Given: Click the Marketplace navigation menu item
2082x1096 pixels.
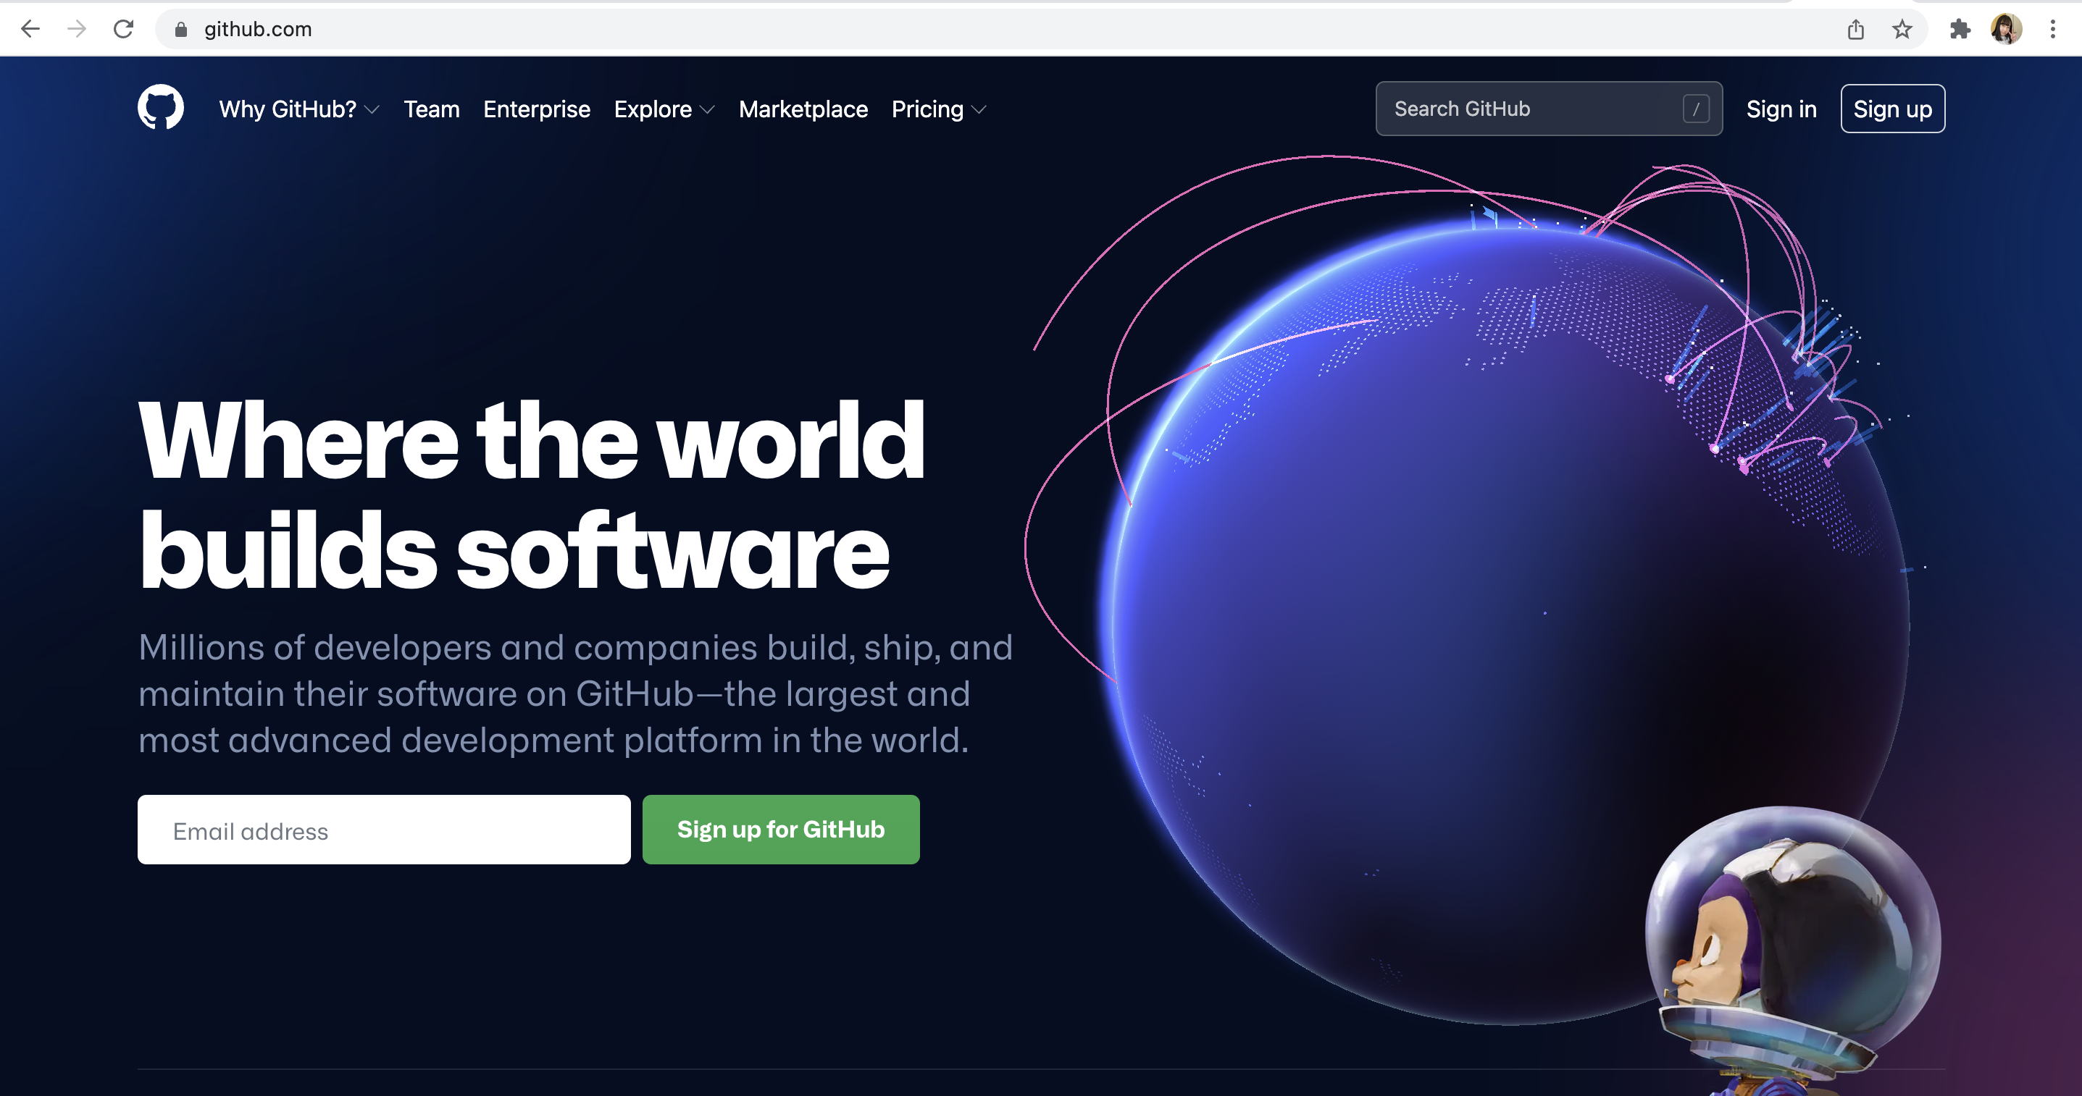Looking at the screenshot, I should point(803,109).
